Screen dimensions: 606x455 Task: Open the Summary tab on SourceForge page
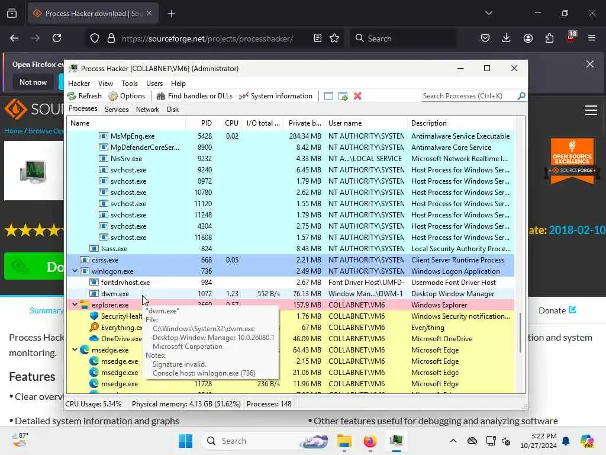click(x=46, y=310)
